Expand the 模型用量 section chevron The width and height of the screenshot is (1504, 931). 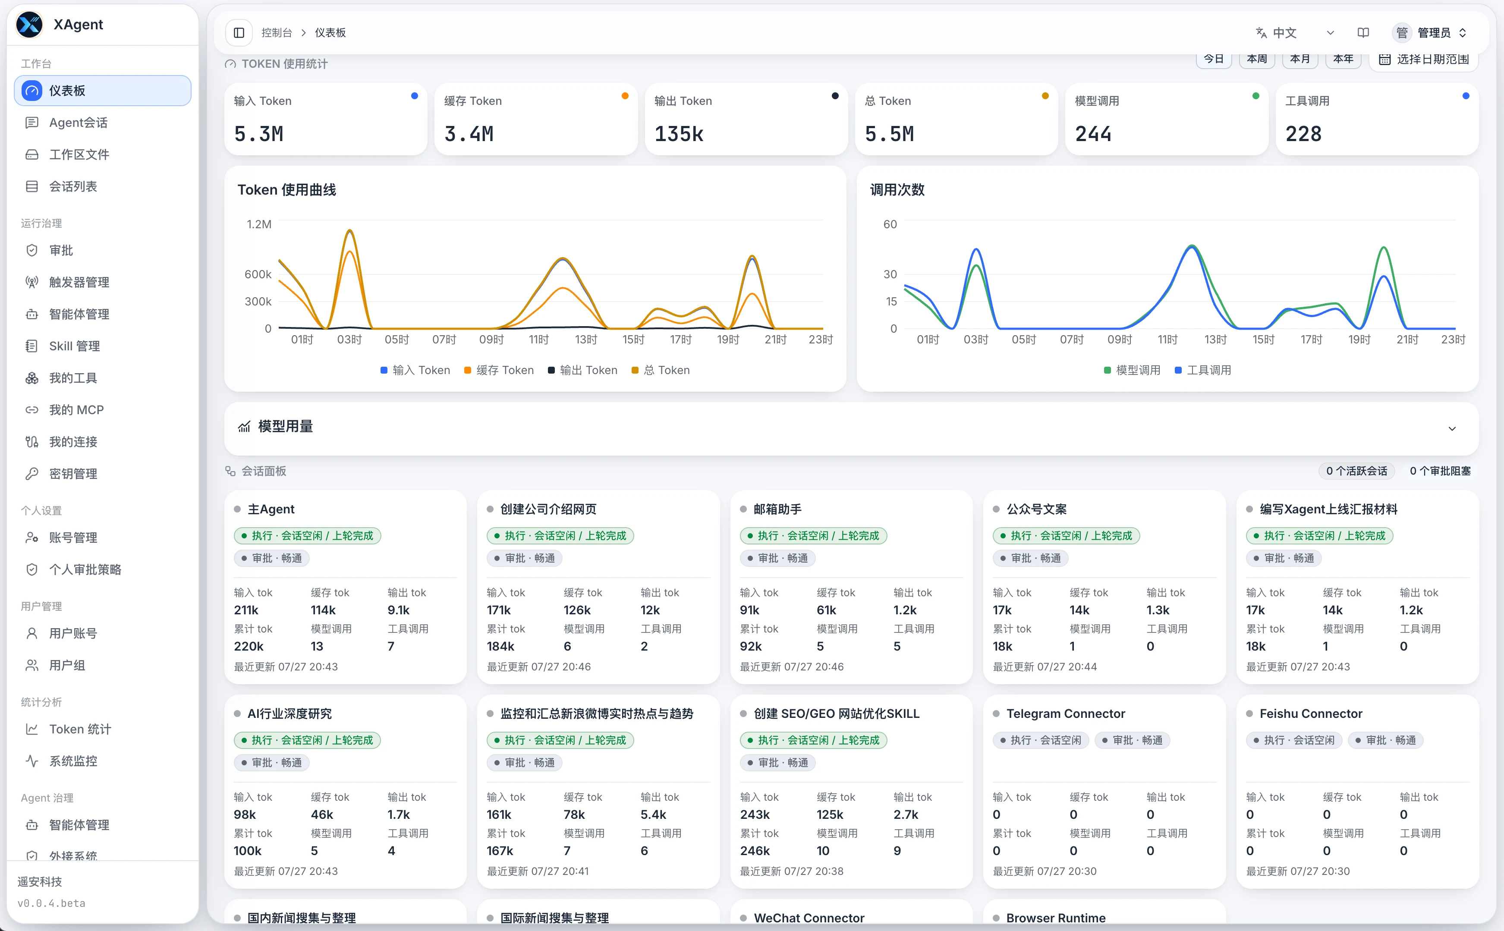tap(1452, 428)
